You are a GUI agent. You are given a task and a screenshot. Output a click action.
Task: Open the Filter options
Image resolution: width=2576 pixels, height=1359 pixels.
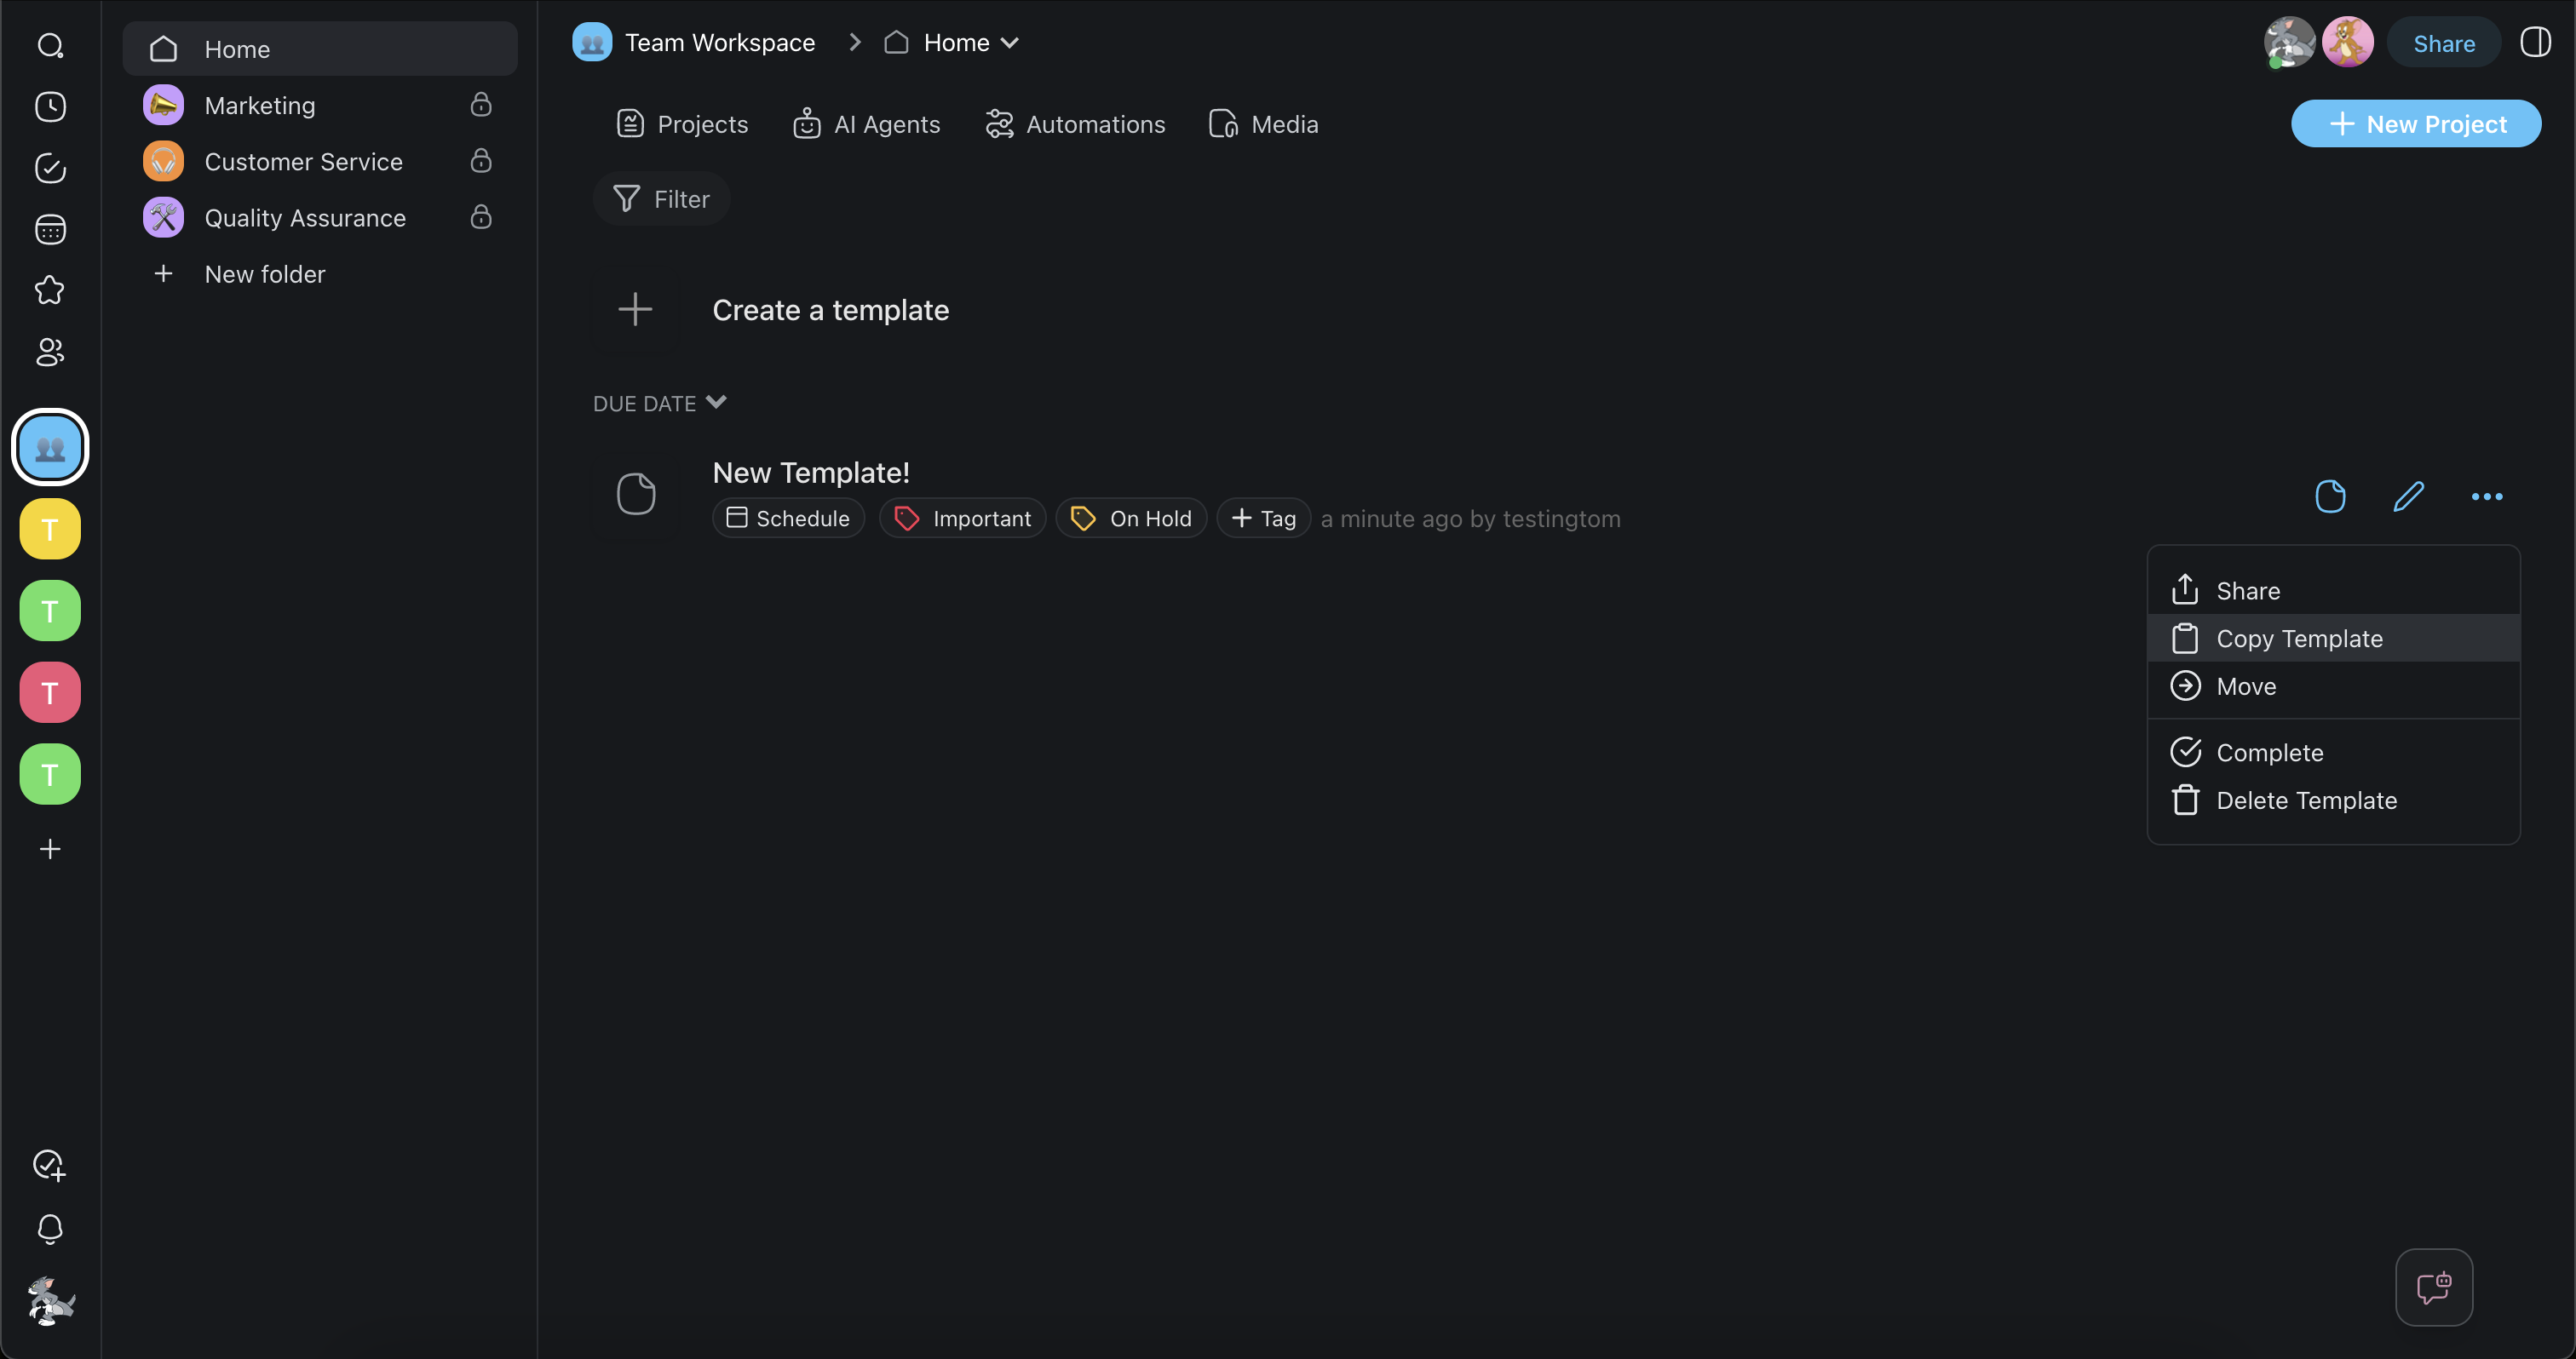pyautogui.click(x=661, y=199)
